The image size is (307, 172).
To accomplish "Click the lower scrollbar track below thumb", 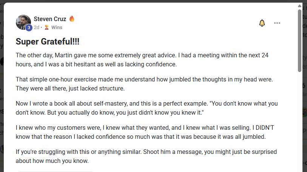I will point(300,121).
